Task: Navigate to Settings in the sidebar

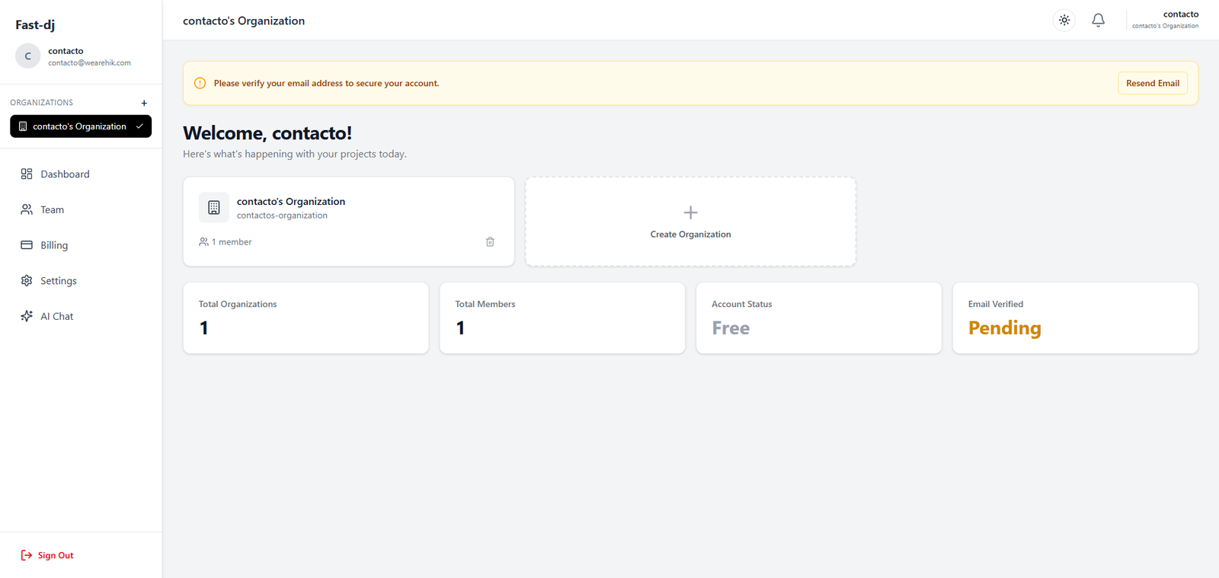Action: coord(58,281)
